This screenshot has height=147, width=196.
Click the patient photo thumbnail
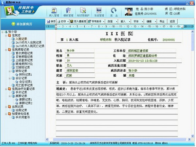[129, 12]
